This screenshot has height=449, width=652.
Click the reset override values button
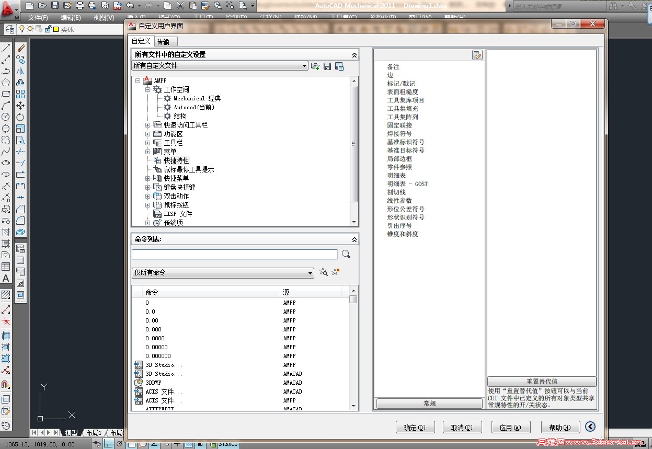pos(542,382)
